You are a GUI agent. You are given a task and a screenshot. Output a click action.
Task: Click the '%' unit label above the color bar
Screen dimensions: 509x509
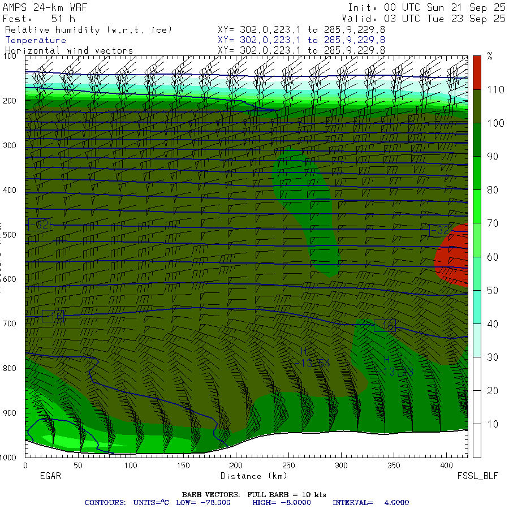click(x=490, y=56)
